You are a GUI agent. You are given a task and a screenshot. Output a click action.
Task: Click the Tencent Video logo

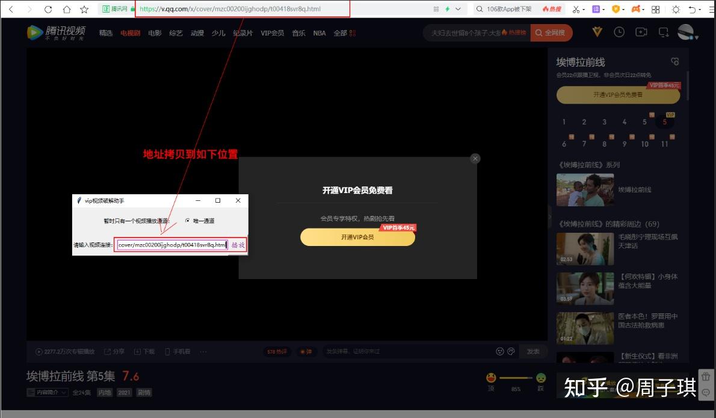56,32
